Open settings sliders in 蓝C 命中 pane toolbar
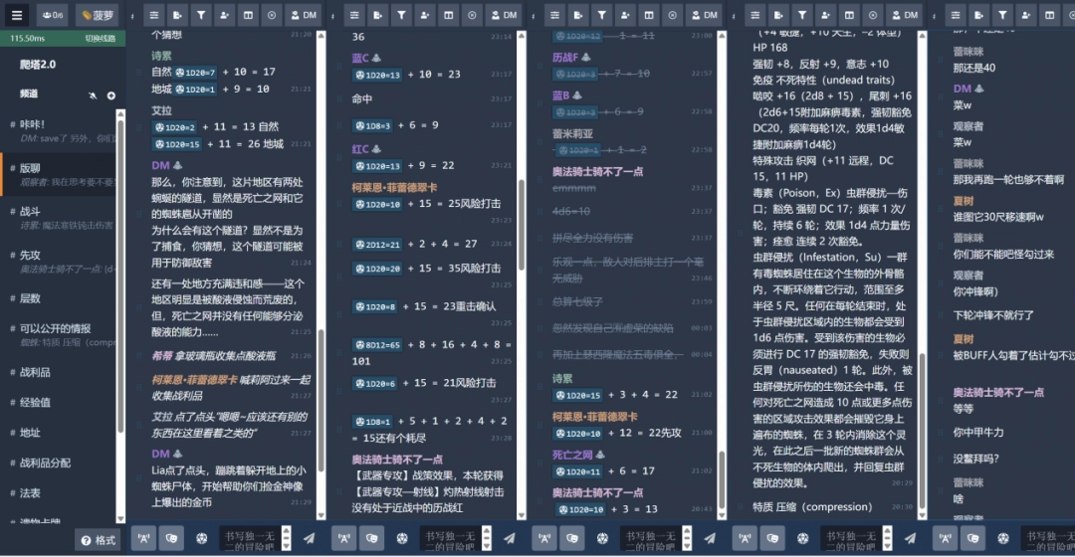Screen dimensions: 1075x557 354,15
